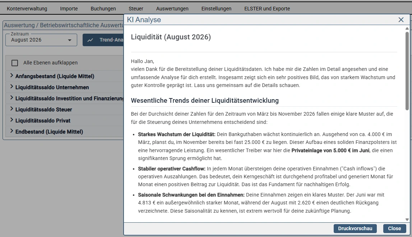Image resolution: width=412 pixels, height=237 pixels.
Task: Click the bold text Privateinlage von 5.000 € im Juni
Action: coord(330,150)
